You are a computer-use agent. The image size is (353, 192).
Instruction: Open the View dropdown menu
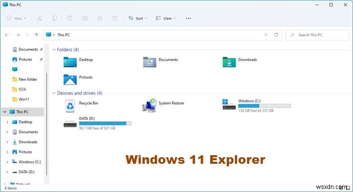(x=165, y=18)
